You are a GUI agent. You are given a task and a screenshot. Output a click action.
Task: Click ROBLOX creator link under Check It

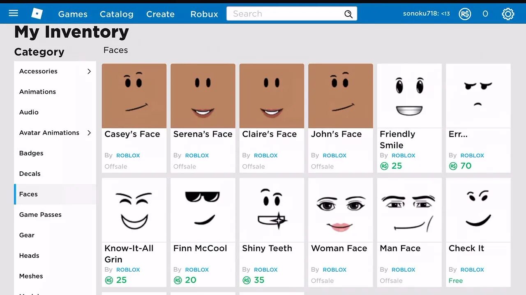472,270
